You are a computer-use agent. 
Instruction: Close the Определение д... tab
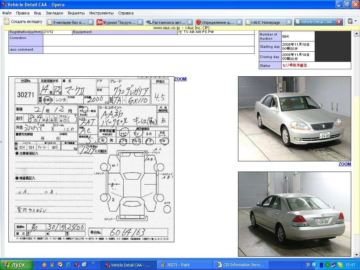point(239,22)
